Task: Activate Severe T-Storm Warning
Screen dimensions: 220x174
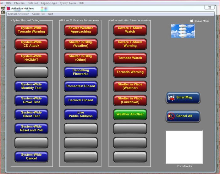Action: (130, 44)
